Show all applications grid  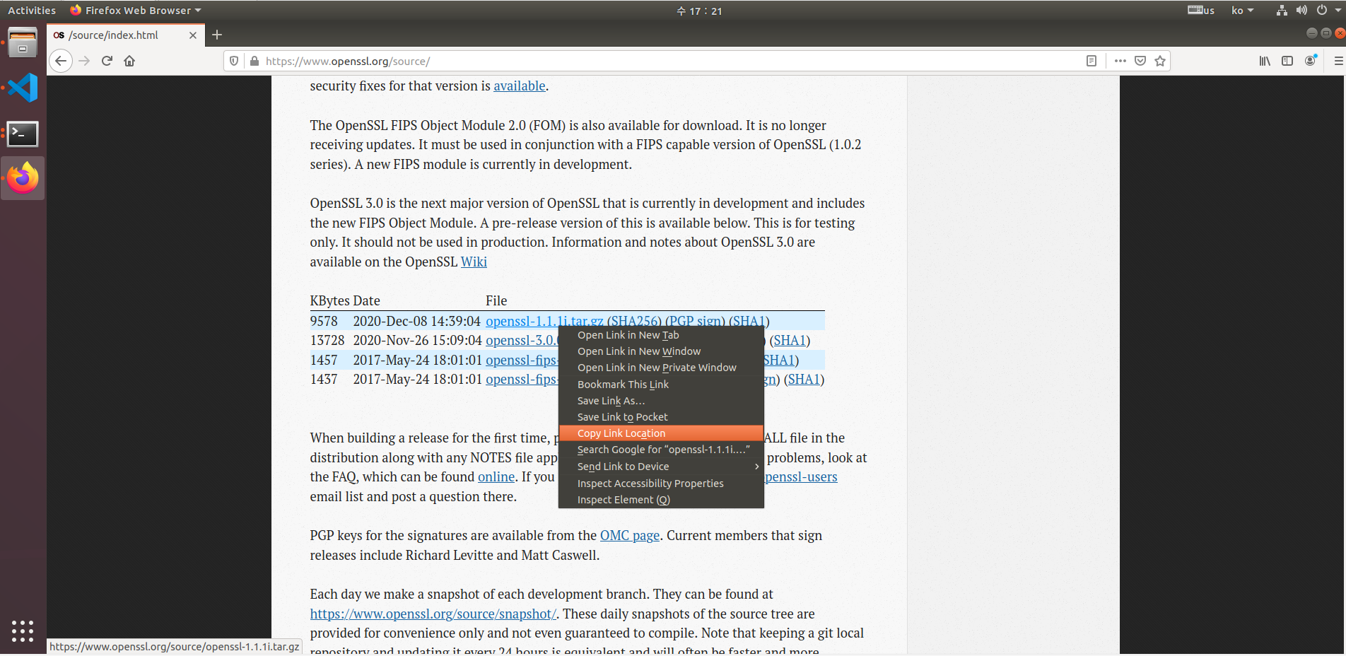(23, 631)
